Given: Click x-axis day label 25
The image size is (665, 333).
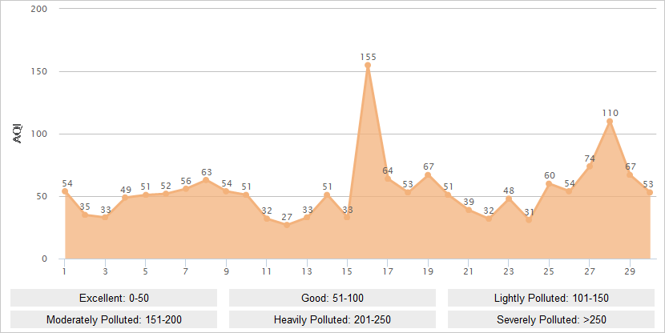Looking at the screenshot, I should 549,271.
